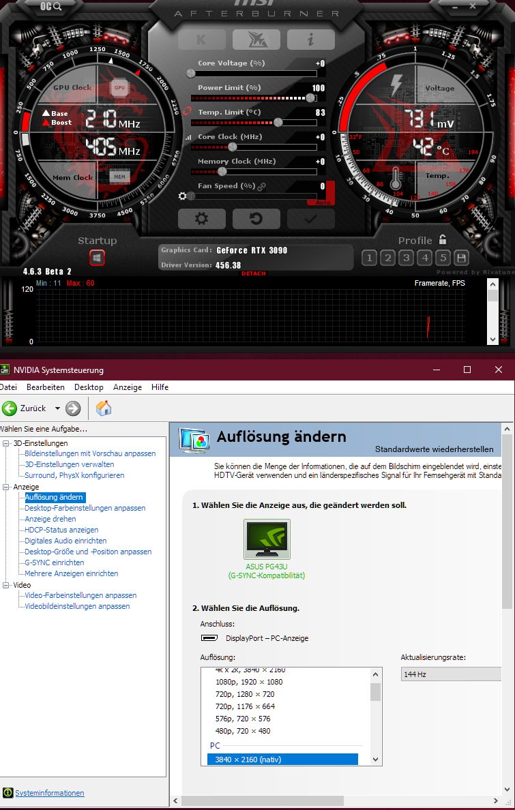Open Bildeinstellungen mit Vorschau anpassen

90,453
